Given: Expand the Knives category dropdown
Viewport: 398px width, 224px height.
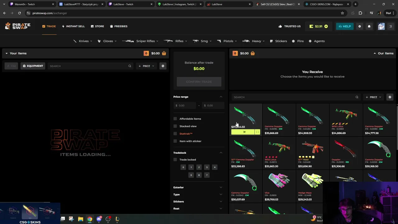Looking at the screenshot, I should [x=82, y=41].
